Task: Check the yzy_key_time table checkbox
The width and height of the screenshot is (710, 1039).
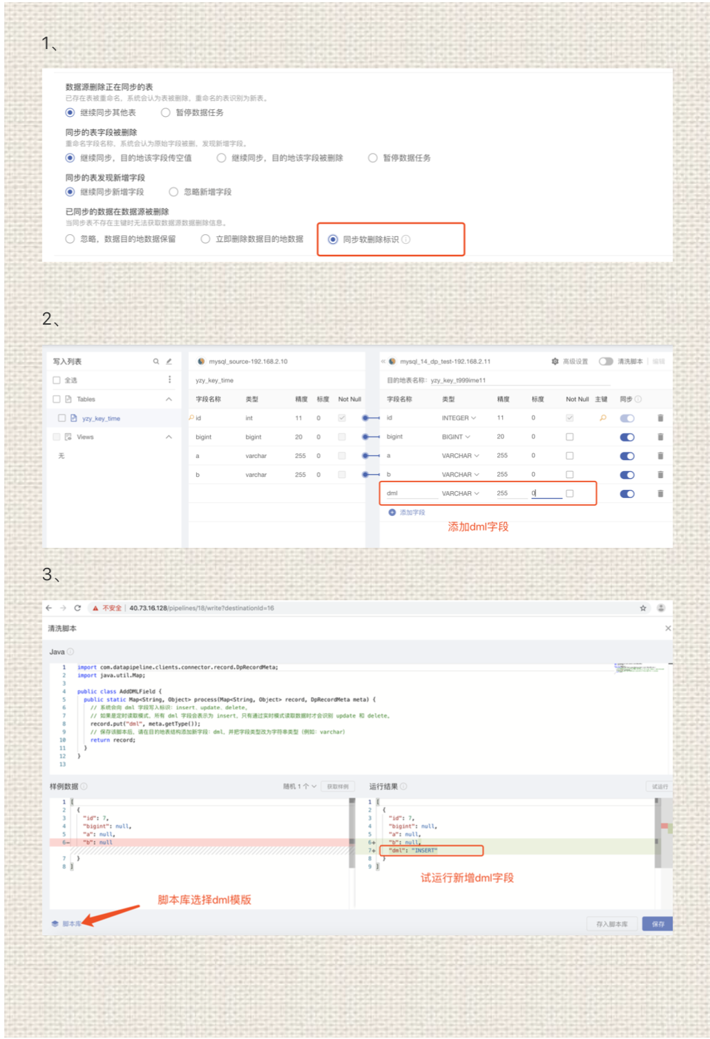Action: pyautogui.click(x=61, y=418)
